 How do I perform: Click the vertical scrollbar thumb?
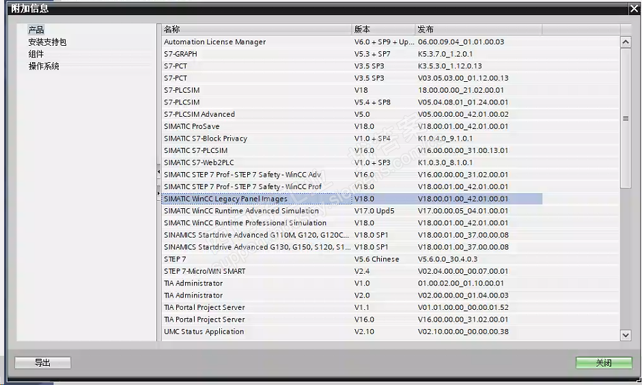[x=625, y=118]
